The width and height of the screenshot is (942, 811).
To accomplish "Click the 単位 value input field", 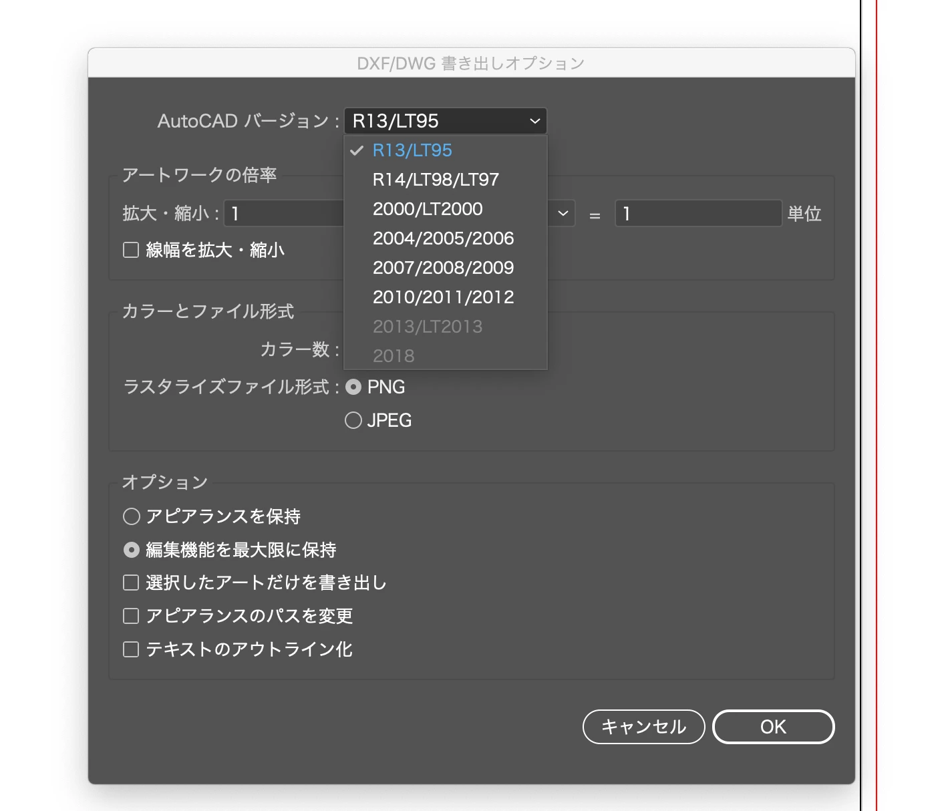I will (x=698, y=214).
